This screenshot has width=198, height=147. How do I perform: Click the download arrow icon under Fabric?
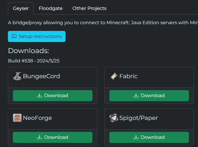click(x=136, y=96)
